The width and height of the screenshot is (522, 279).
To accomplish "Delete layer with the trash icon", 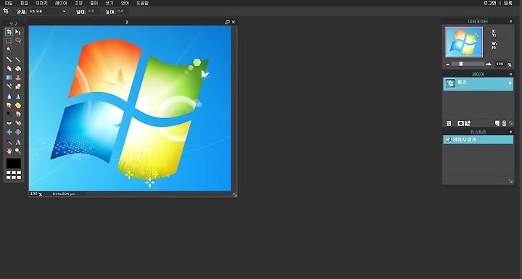I will [x=504, y=123].
